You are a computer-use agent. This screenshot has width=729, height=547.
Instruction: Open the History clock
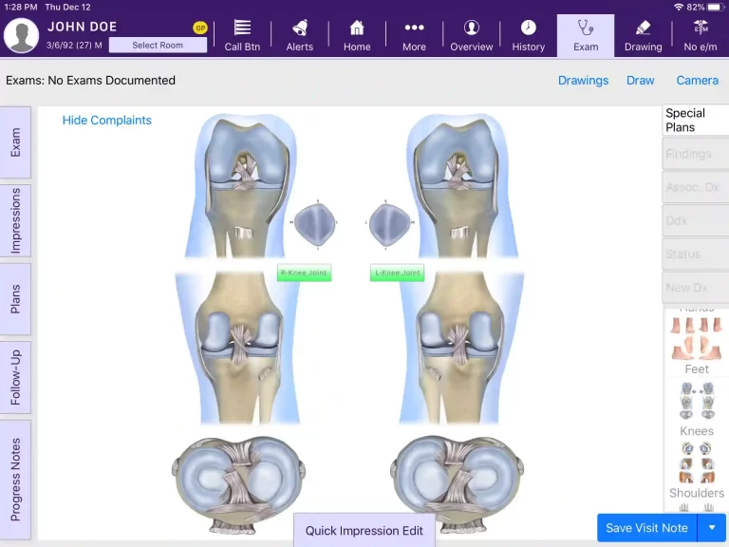528,35
